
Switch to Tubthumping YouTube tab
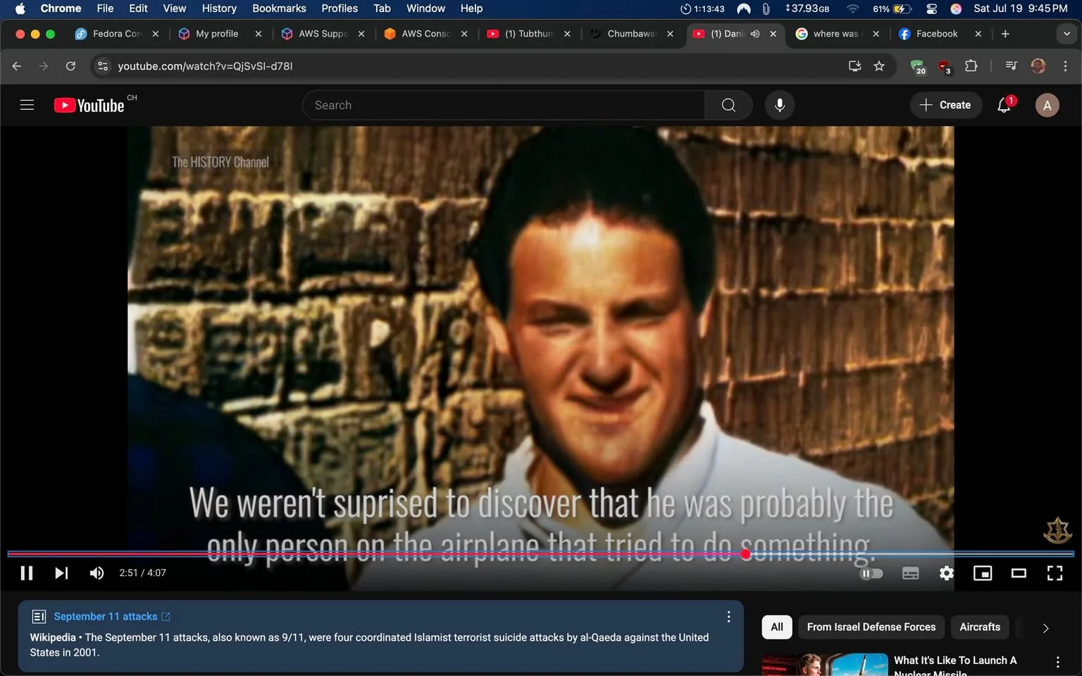pyautogui.click(x=528, y=34)
